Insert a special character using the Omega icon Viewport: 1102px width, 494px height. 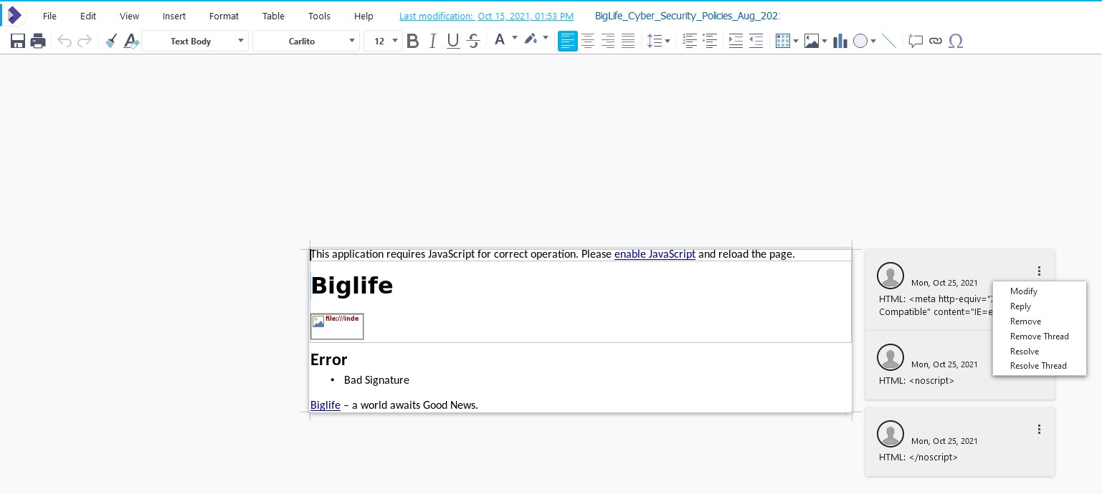pos(956,41)
